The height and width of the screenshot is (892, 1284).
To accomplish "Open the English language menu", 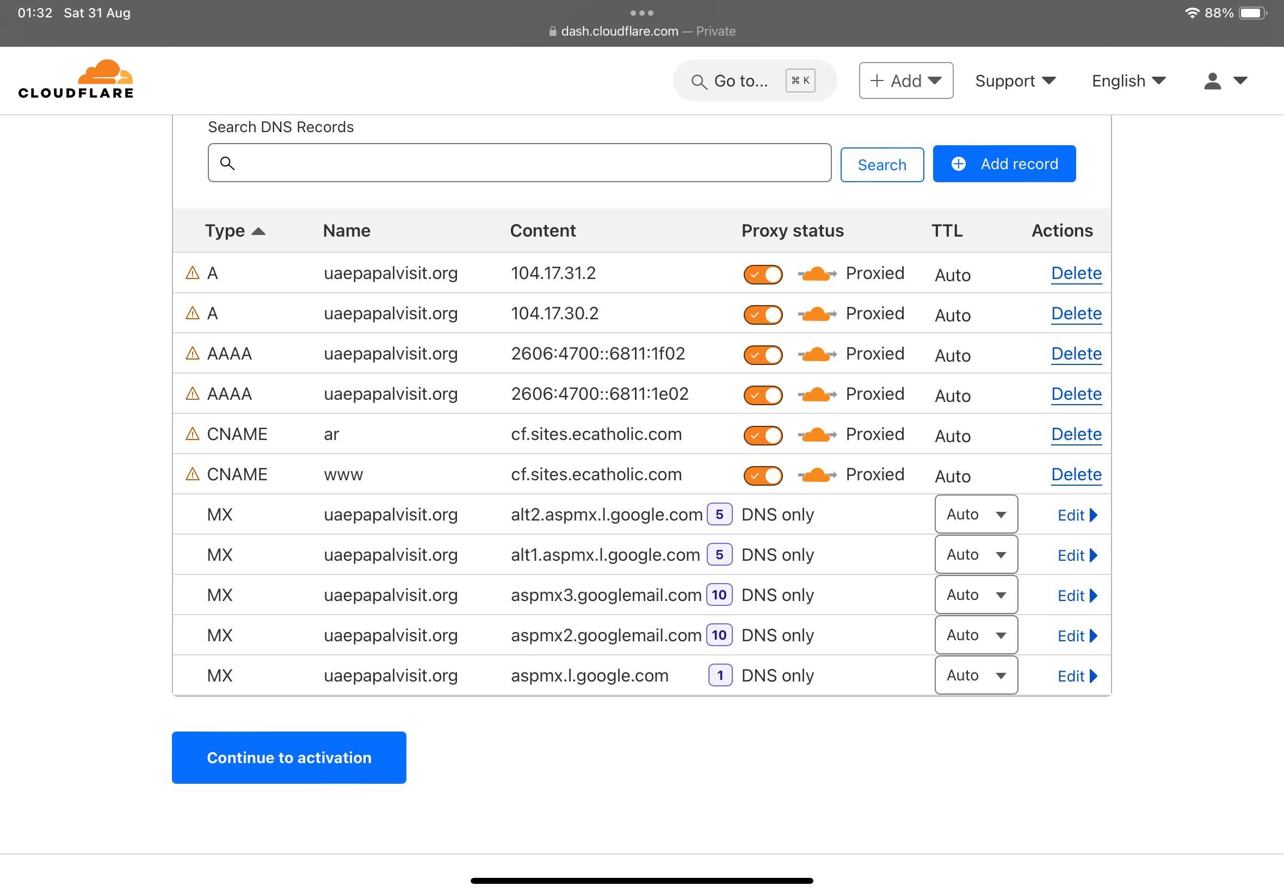I will click(x=1128, y=81).
